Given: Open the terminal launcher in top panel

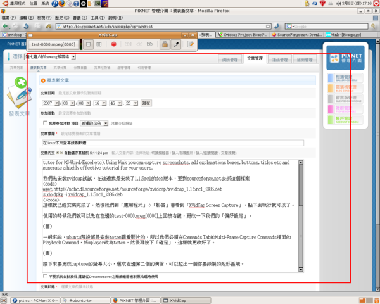Looking at the screenshot, I should 98,3.
